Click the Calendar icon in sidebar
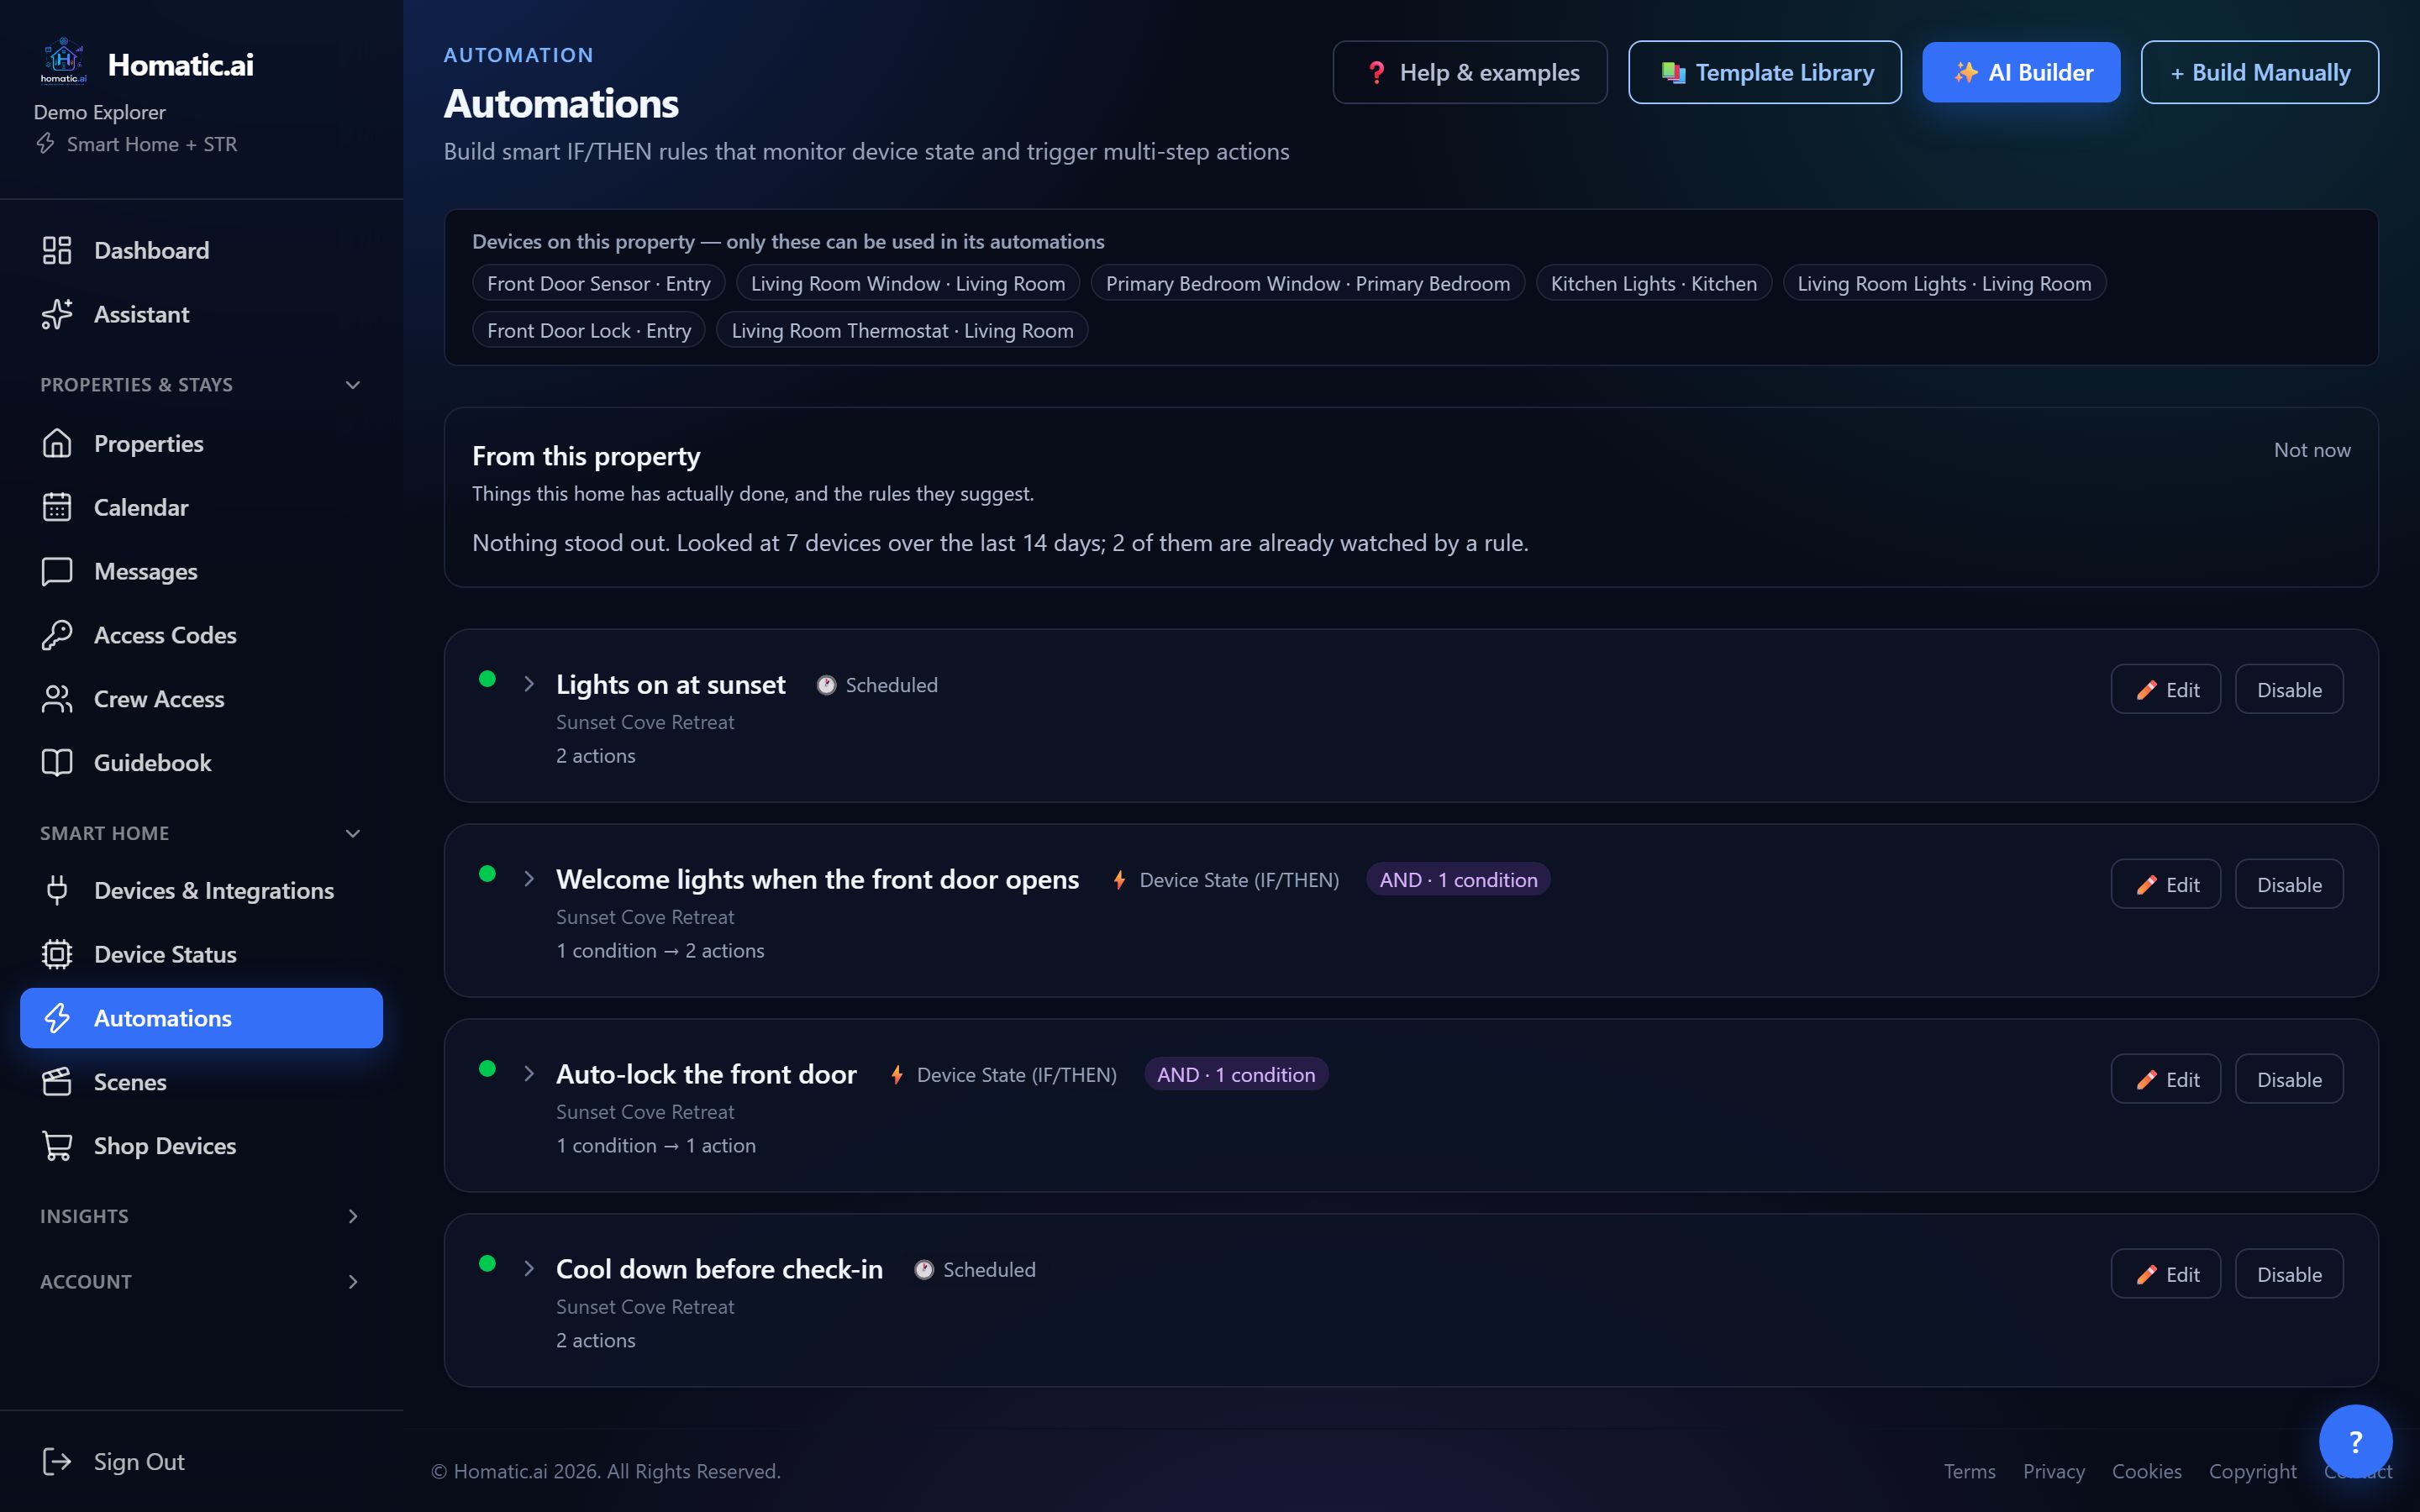This screenshot has height=1512, width=2420. [x=57, y=507]
